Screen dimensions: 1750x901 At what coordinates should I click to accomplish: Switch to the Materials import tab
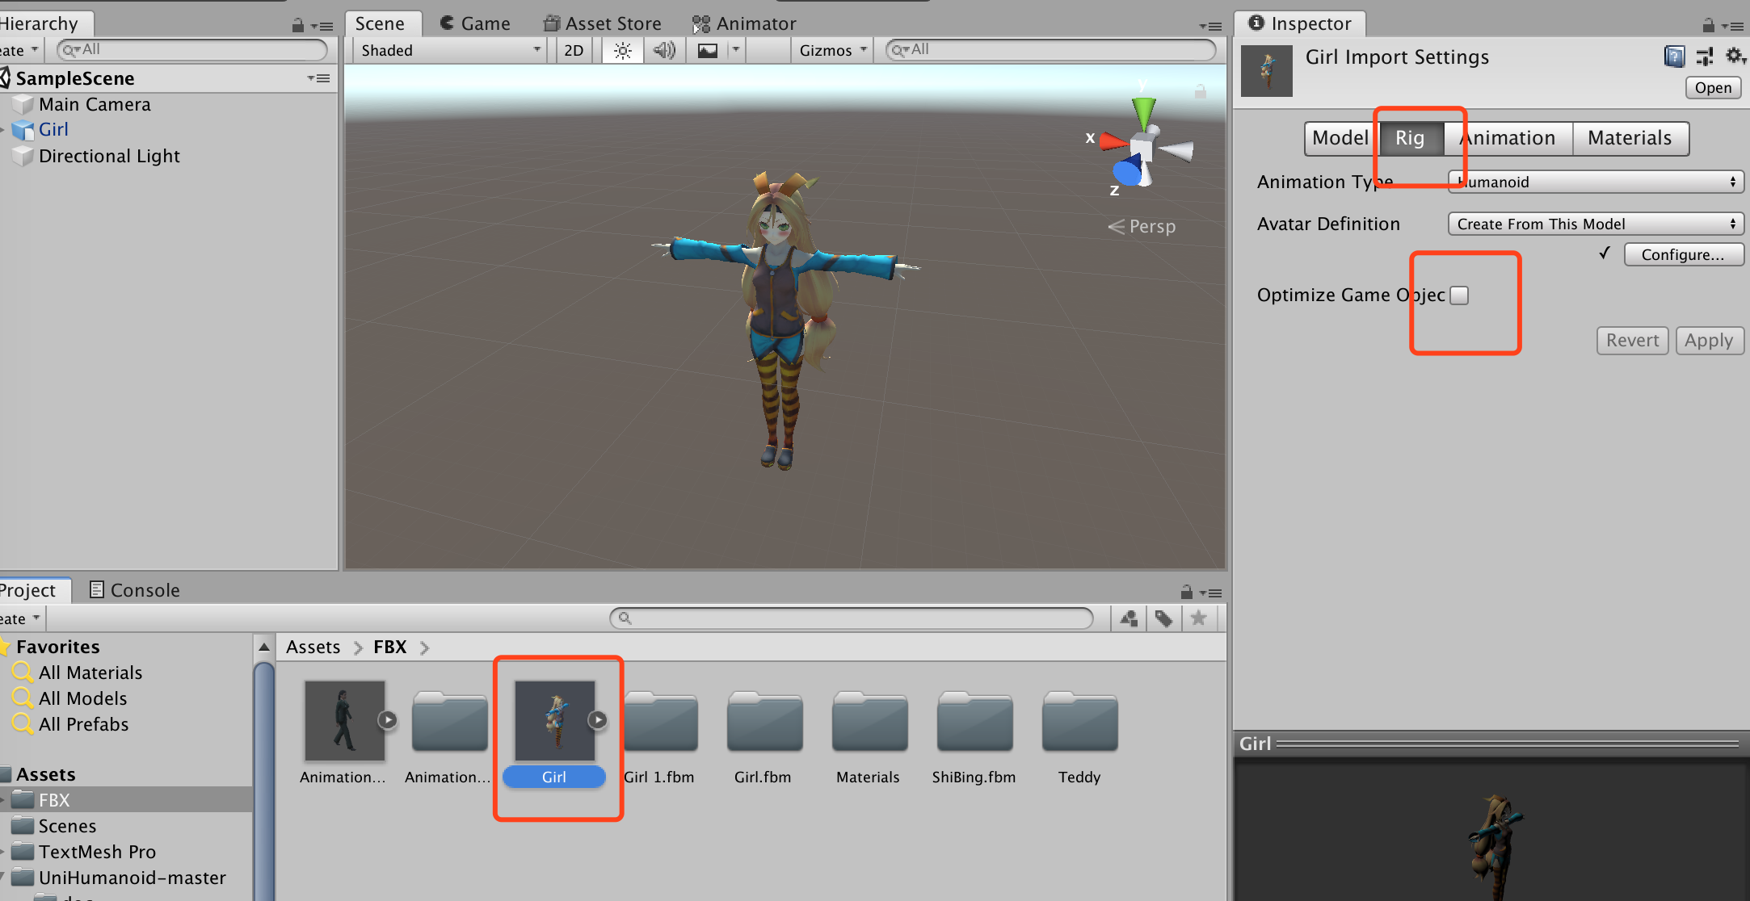click(x=1630, y=138)
